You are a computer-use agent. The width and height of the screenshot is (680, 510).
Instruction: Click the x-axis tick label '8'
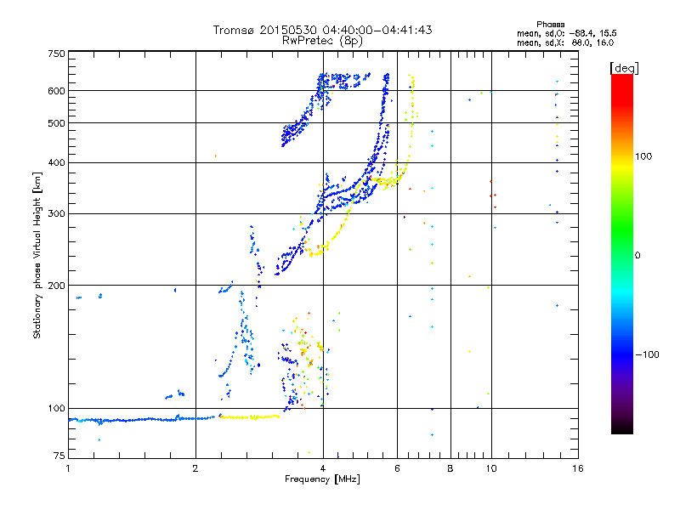[450, 468]
